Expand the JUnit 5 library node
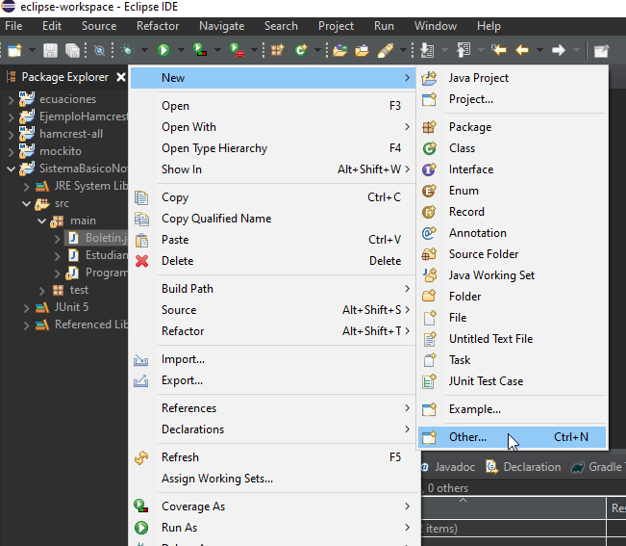This screenshot has width=626, height=546. [x=26, y=308]
